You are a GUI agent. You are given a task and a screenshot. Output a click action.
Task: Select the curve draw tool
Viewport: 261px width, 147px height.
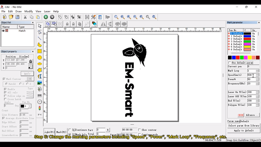click(39, 44)
